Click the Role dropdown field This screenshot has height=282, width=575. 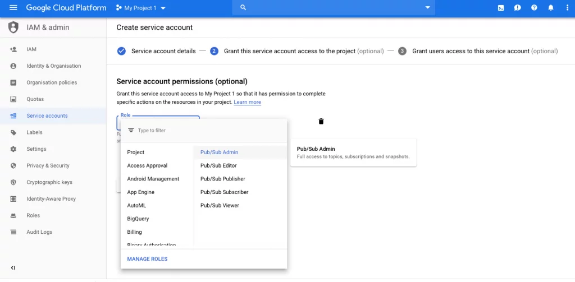point(158,123)
